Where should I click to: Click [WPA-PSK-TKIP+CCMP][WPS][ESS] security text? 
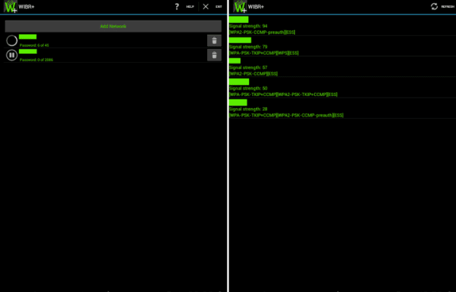[264, 53]
